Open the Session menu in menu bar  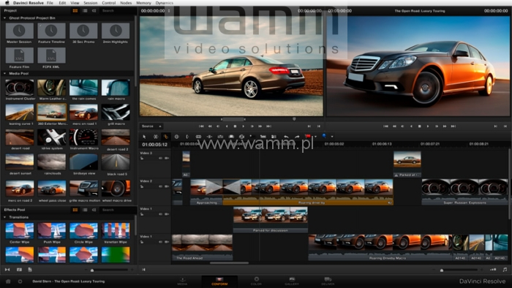[91, 3]
